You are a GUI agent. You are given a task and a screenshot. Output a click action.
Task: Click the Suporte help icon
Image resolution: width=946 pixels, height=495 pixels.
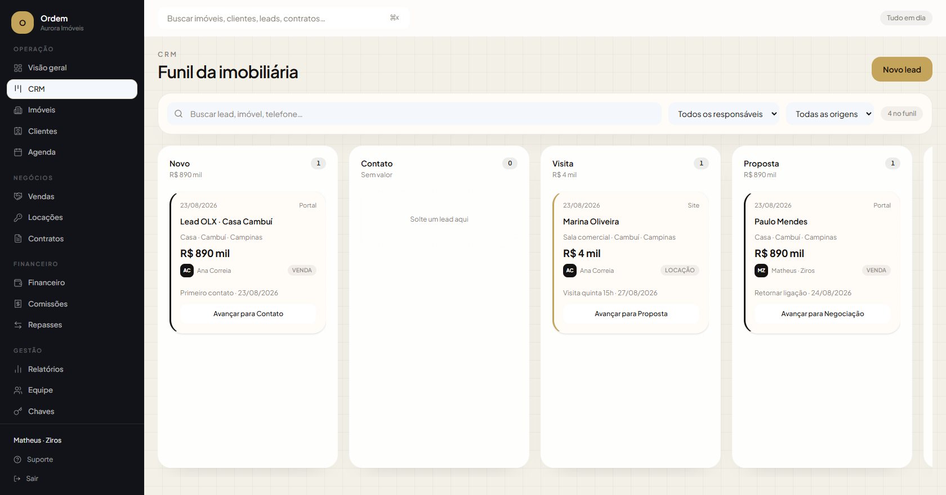(x=17, y=460)
